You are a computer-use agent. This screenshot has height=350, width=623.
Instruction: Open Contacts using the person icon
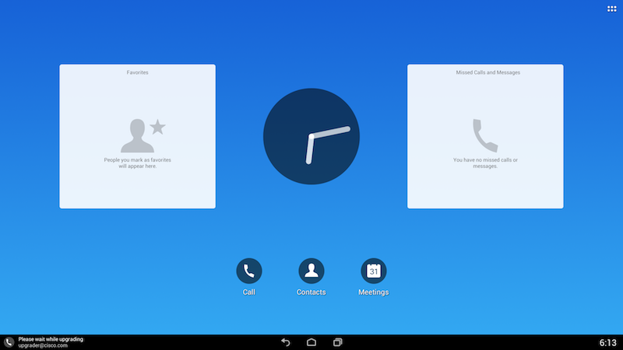(x=311, y=271)
